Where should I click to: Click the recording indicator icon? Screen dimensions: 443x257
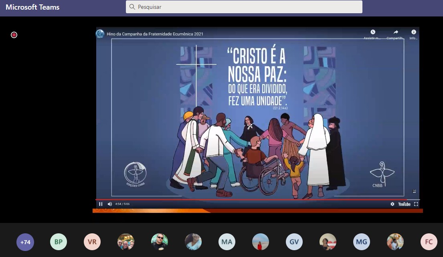(14, 35)
